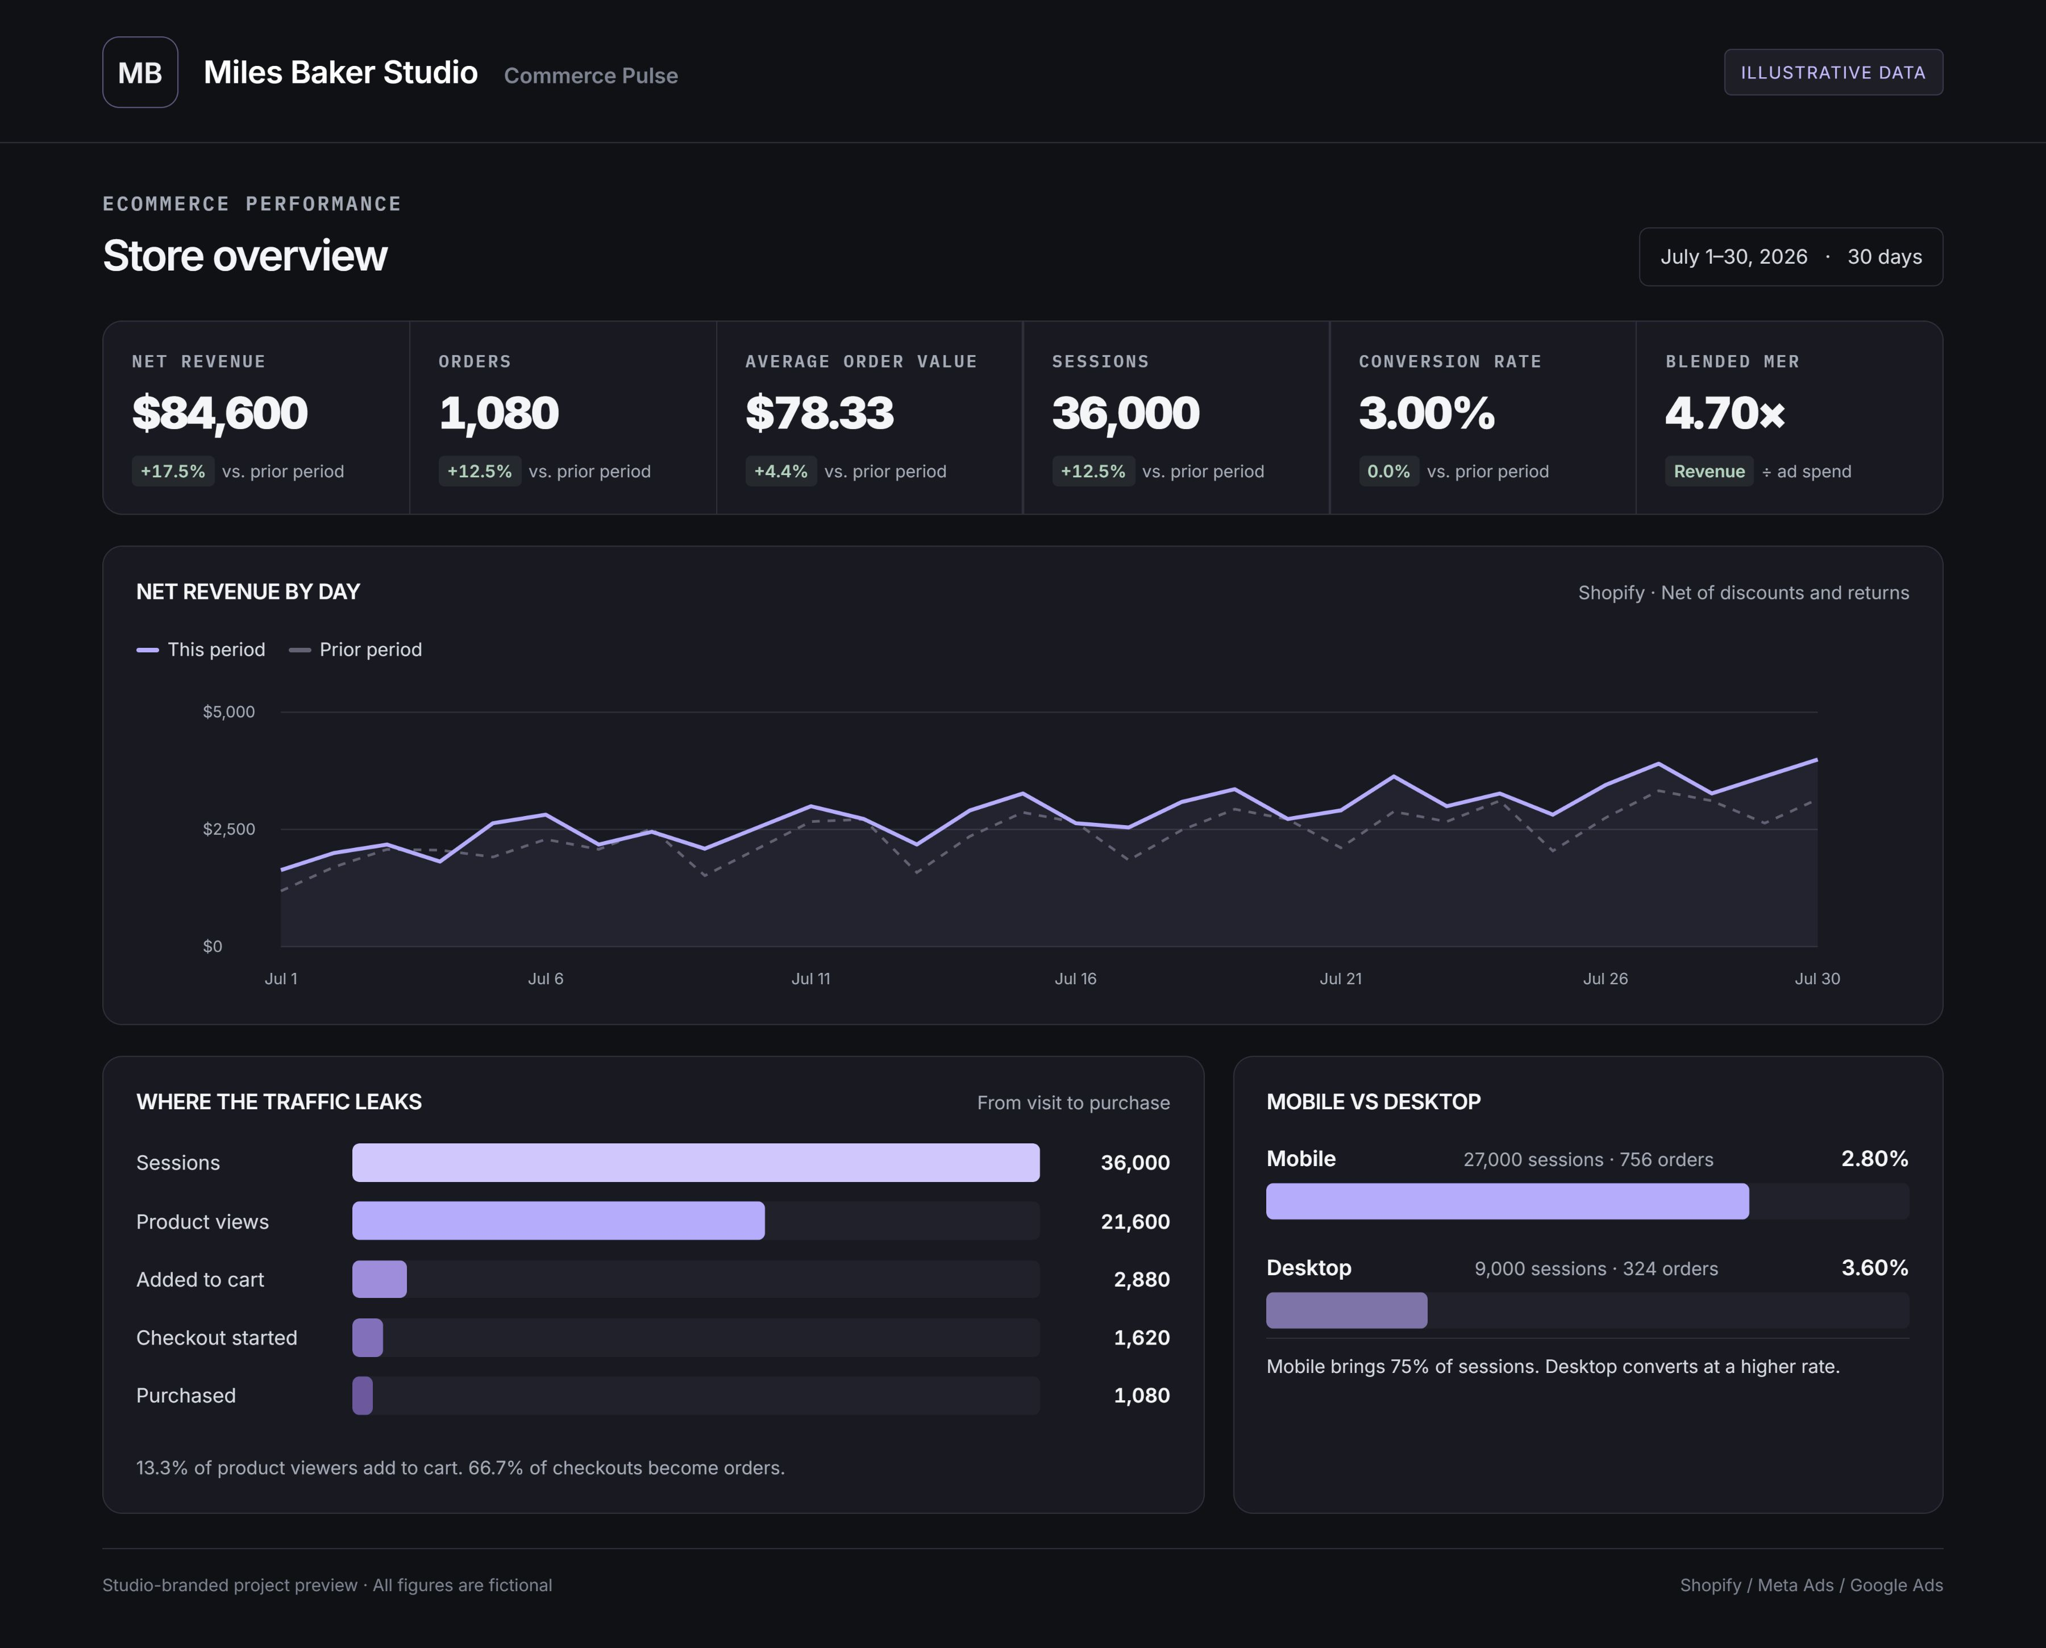This screenshot has height=1648, width=2046.
Task: Click the MOBILE VS DESKTOP title
Action: (1373, 1102)
